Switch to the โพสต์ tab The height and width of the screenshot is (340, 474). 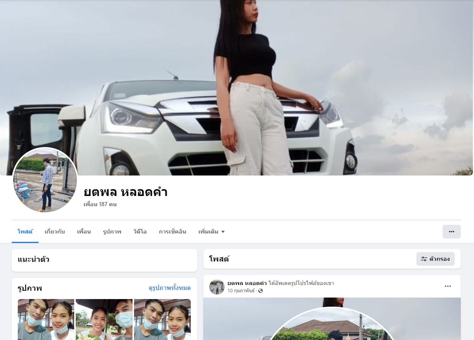pos(25,232)
